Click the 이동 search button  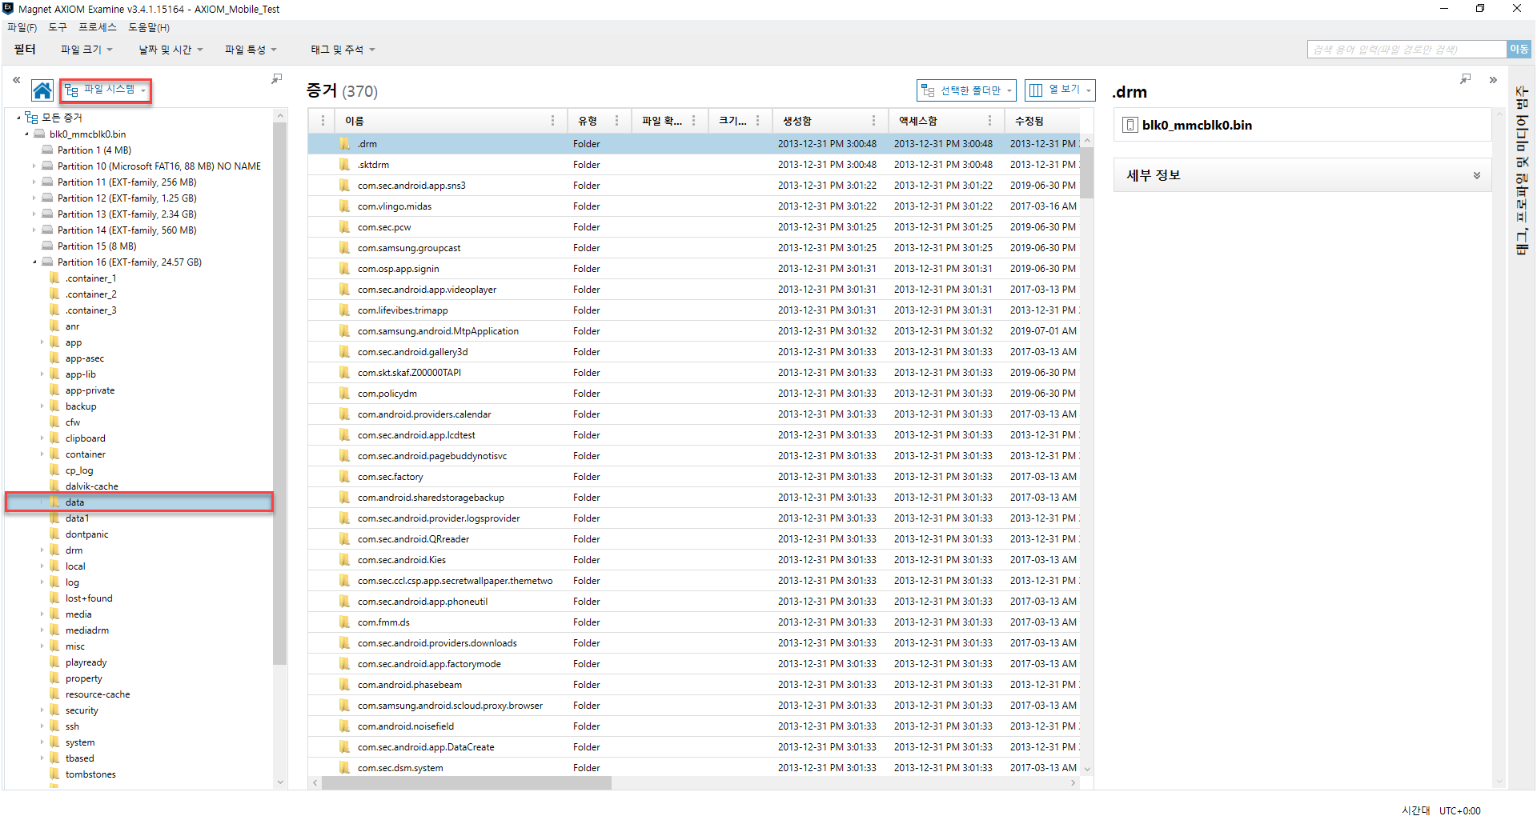click(1519, 50)
